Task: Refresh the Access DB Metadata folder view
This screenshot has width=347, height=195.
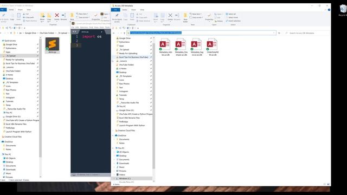Action: (x=279, y=33)
